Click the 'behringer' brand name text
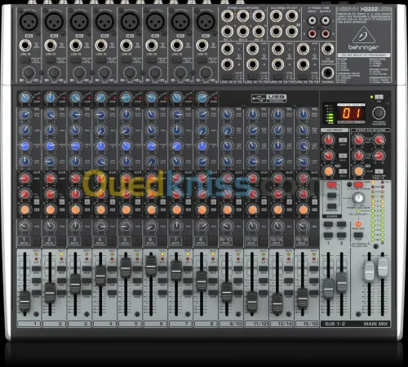 (363, 47)
